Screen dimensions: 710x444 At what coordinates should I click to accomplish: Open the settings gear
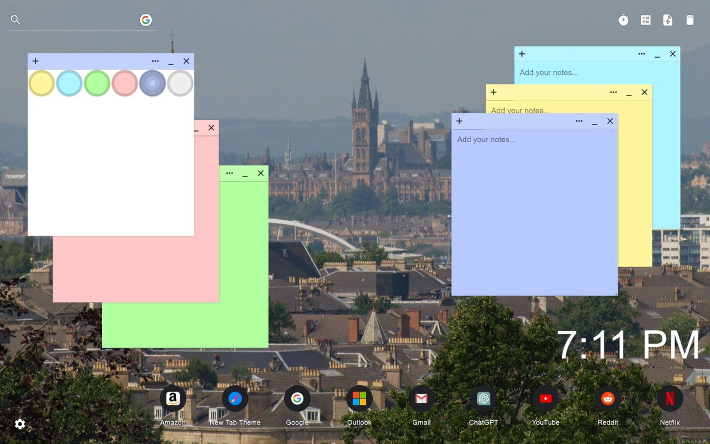pyautogui.click(x=20, y=424)
